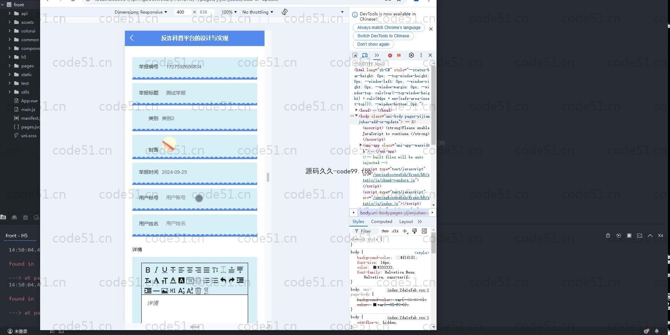Open main.js in the file tree
This screenshot has width=670, height=335.
[28, 109]
